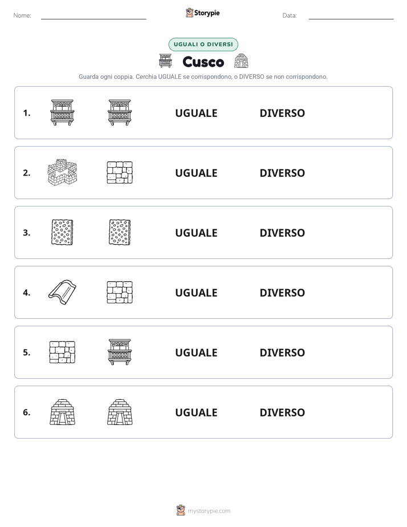407x527 pixels.
Task: Click the balcony icon left of Cusco title
Action: coord(165,61)
